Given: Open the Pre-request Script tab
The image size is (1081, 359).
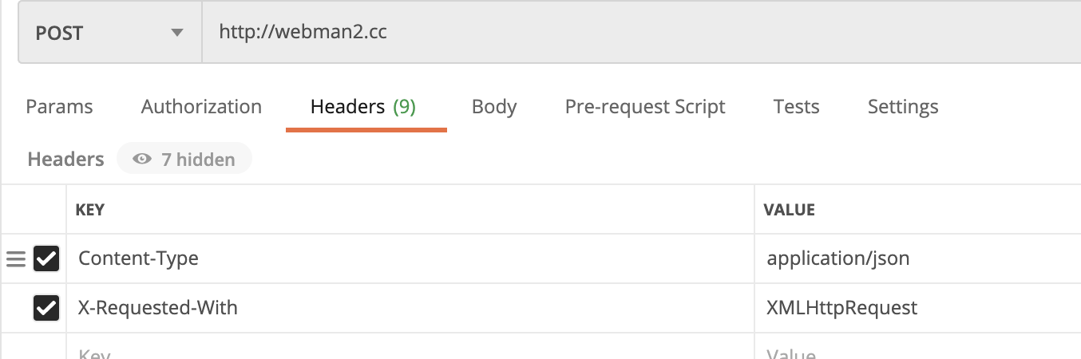Looking at the screenshot, I should pos(645,107).
